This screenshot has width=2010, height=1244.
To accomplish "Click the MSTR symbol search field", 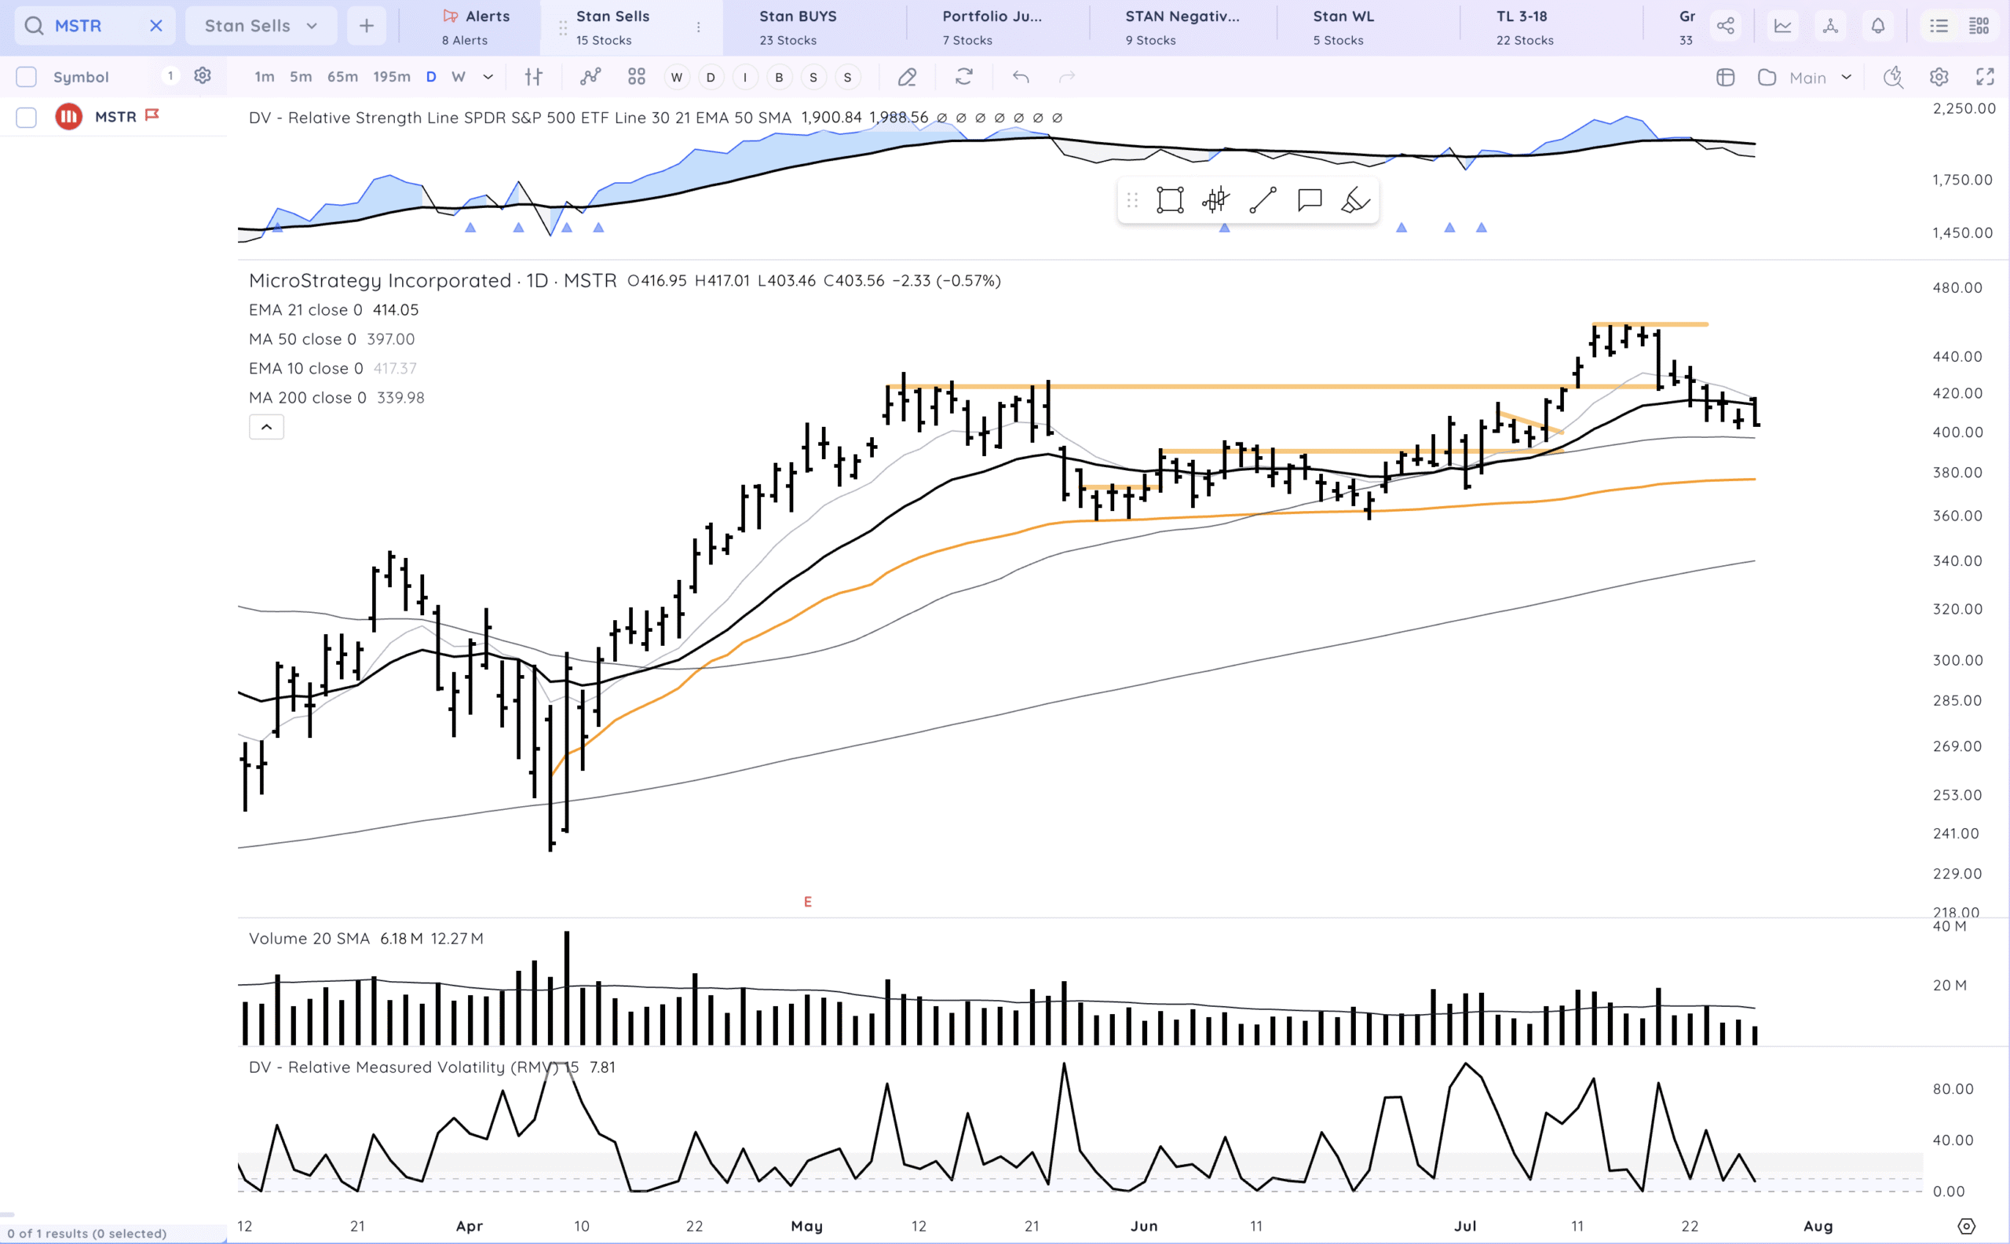I will (x=90, y=27).
